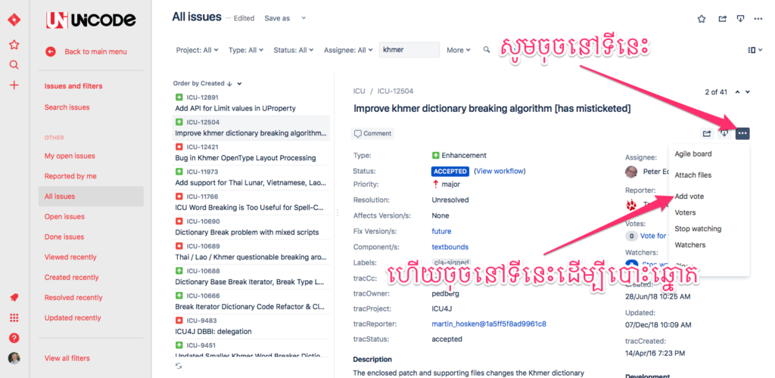
Task: Click issue actions ellipsis button
Action: pos(742,133)
